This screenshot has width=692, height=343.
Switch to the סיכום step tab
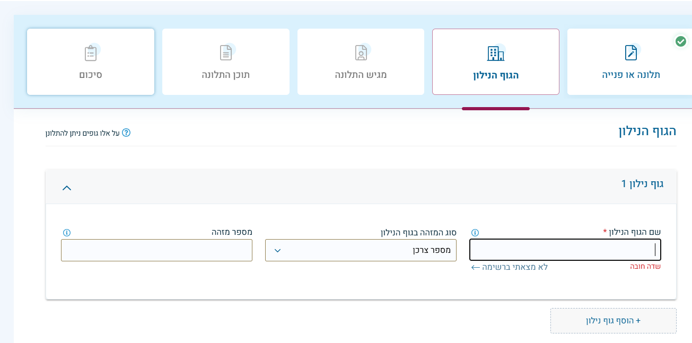click(x=91, y=62)
